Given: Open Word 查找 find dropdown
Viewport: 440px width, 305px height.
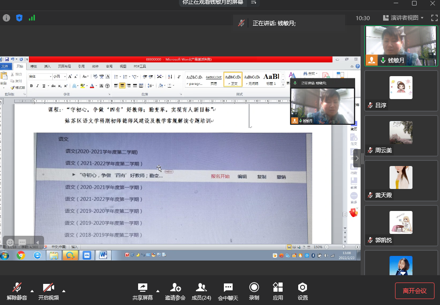Looking at the screenshot, I should pyautogui.click(x=310, y=73).
